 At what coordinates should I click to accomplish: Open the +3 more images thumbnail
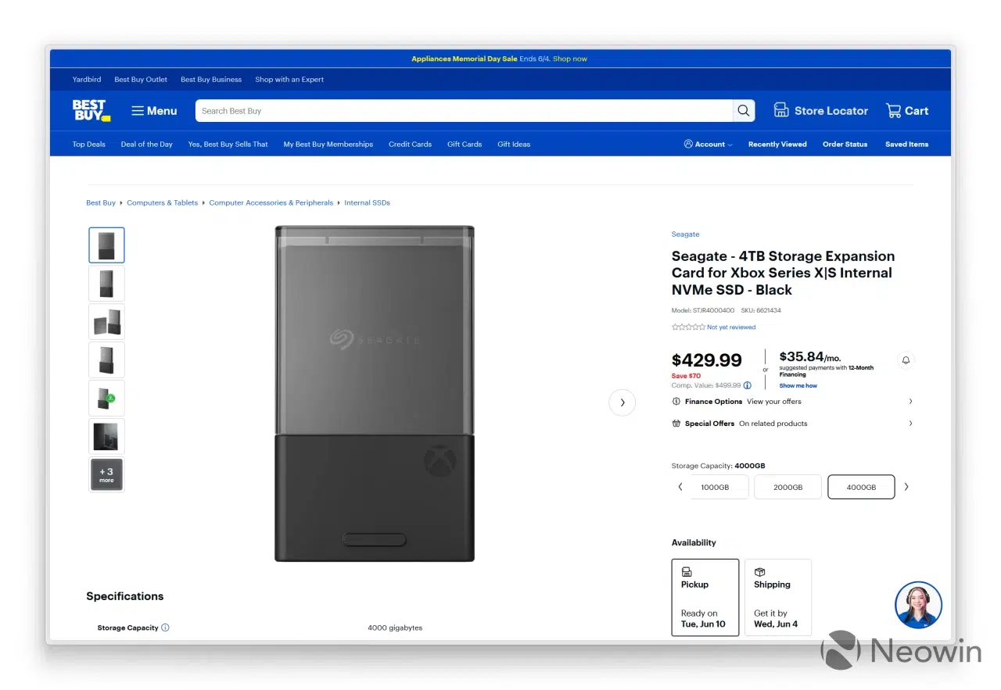pos(106,474)
